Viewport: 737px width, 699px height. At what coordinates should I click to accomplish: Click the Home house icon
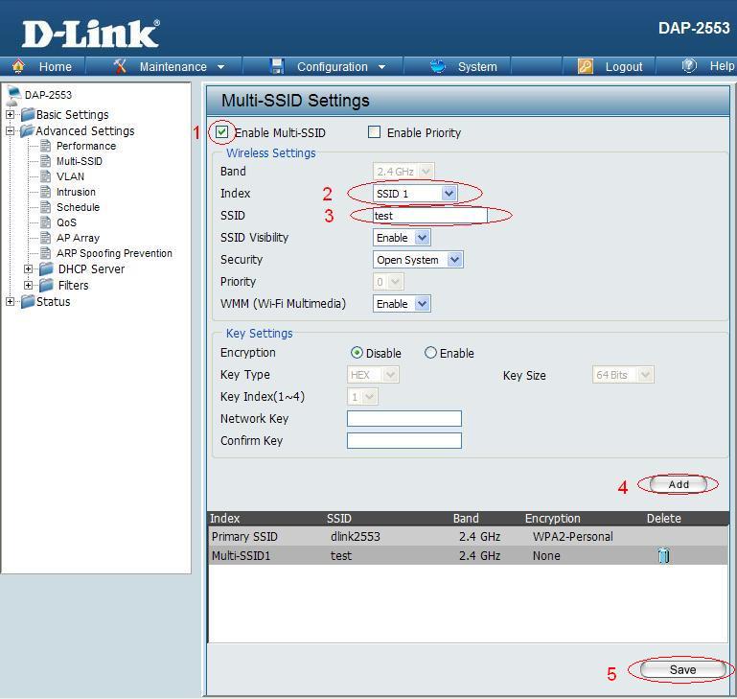tap(18, 66)
